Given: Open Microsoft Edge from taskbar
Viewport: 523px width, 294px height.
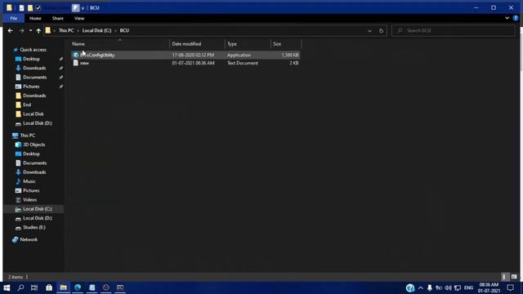Looking at the screenshot, I should click(78, 287).
